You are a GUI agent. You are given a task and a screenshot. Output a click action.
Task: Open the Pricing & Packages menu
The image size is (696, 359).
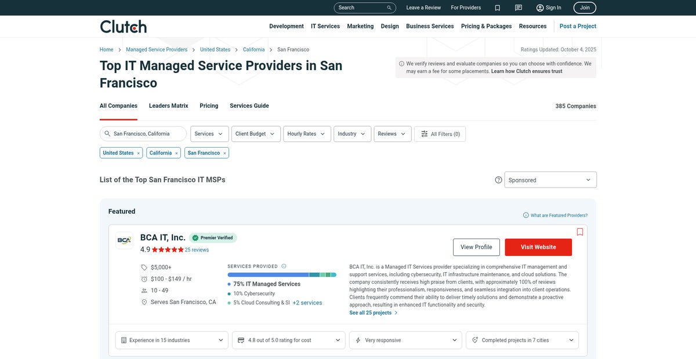coord(487,27)
